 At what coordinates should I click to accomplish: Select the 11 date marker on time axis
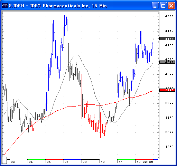tap(121, 162)
